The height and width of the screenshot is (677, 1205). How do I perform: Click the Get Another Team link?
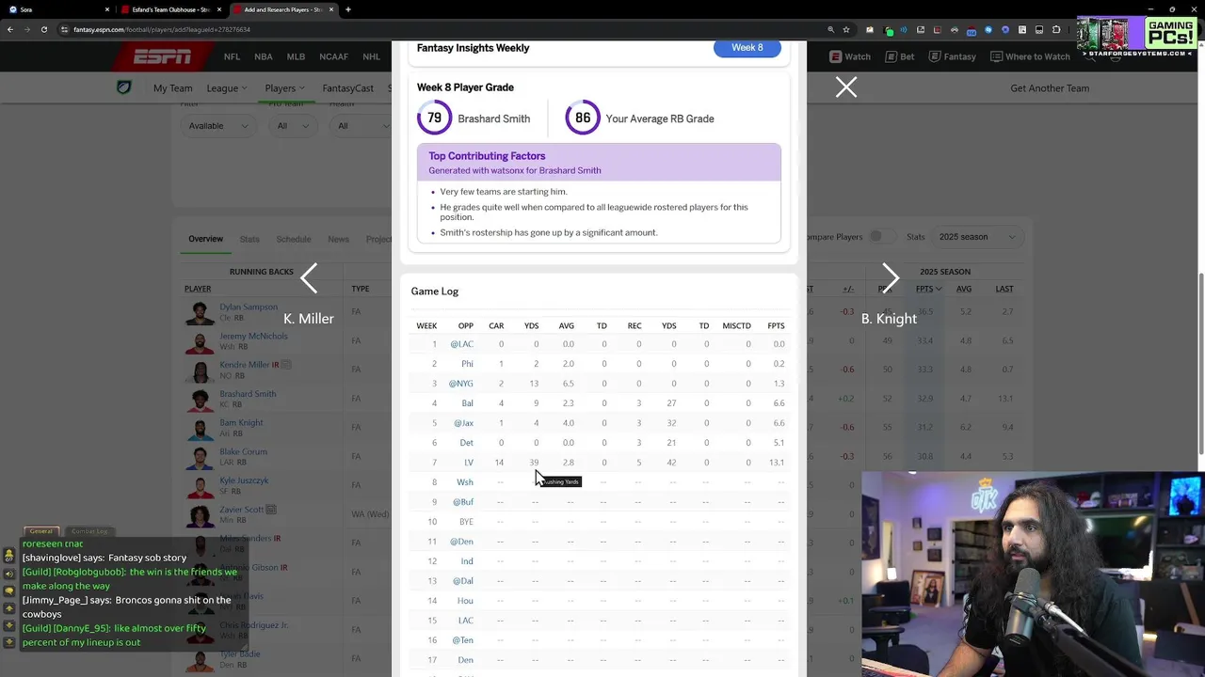point(1050,88)
